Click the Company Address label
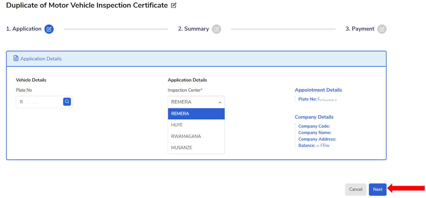Image resolution: width=426 pixels, height=198 pixels. coord(317,139)
